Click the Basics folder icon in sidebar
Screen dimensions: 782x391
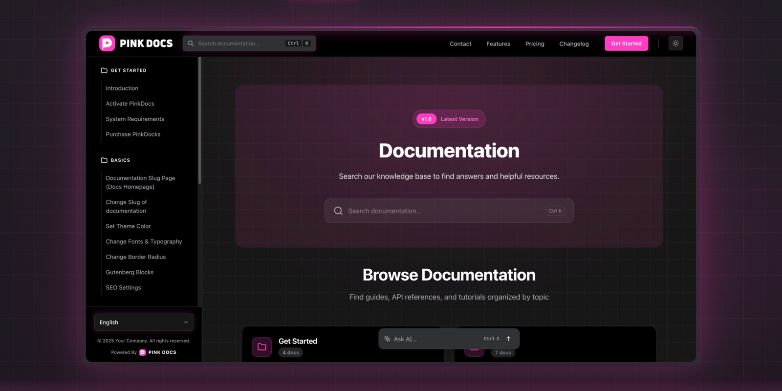click(104, 160)
